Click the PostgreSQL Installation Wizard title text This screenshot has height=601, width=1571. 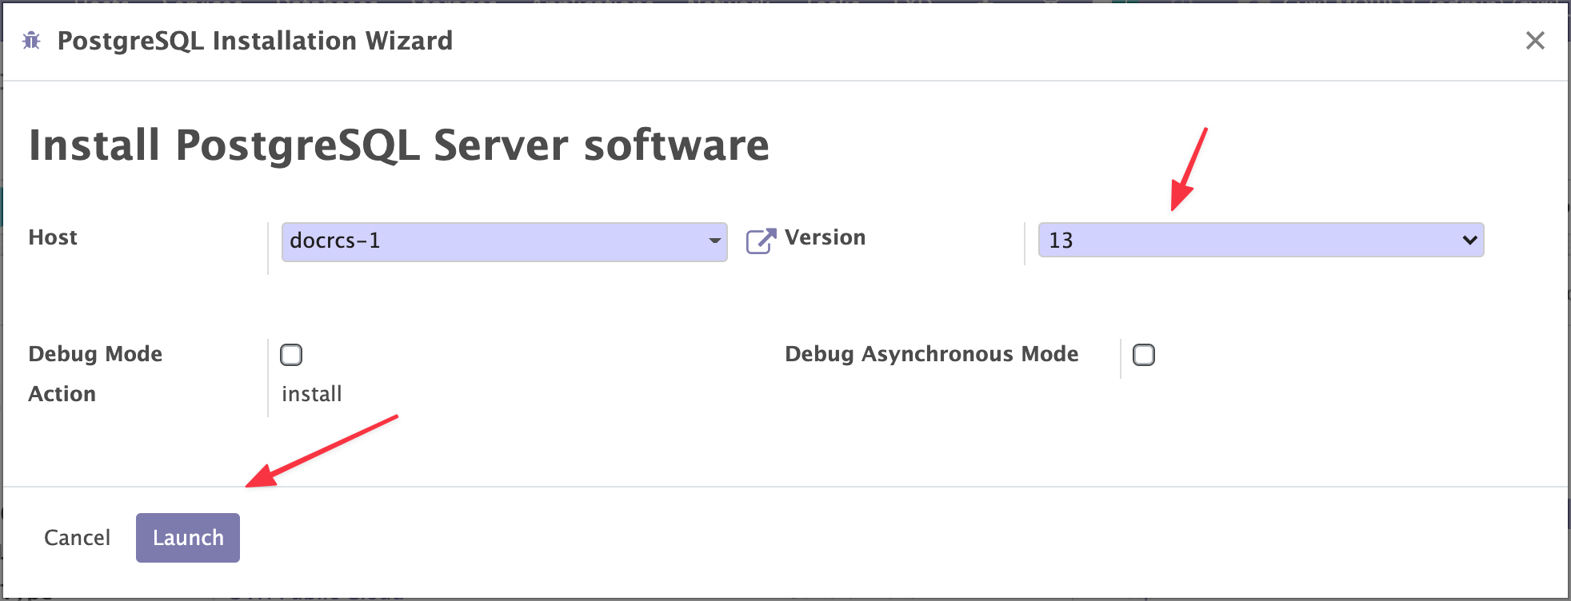[254, 41]
